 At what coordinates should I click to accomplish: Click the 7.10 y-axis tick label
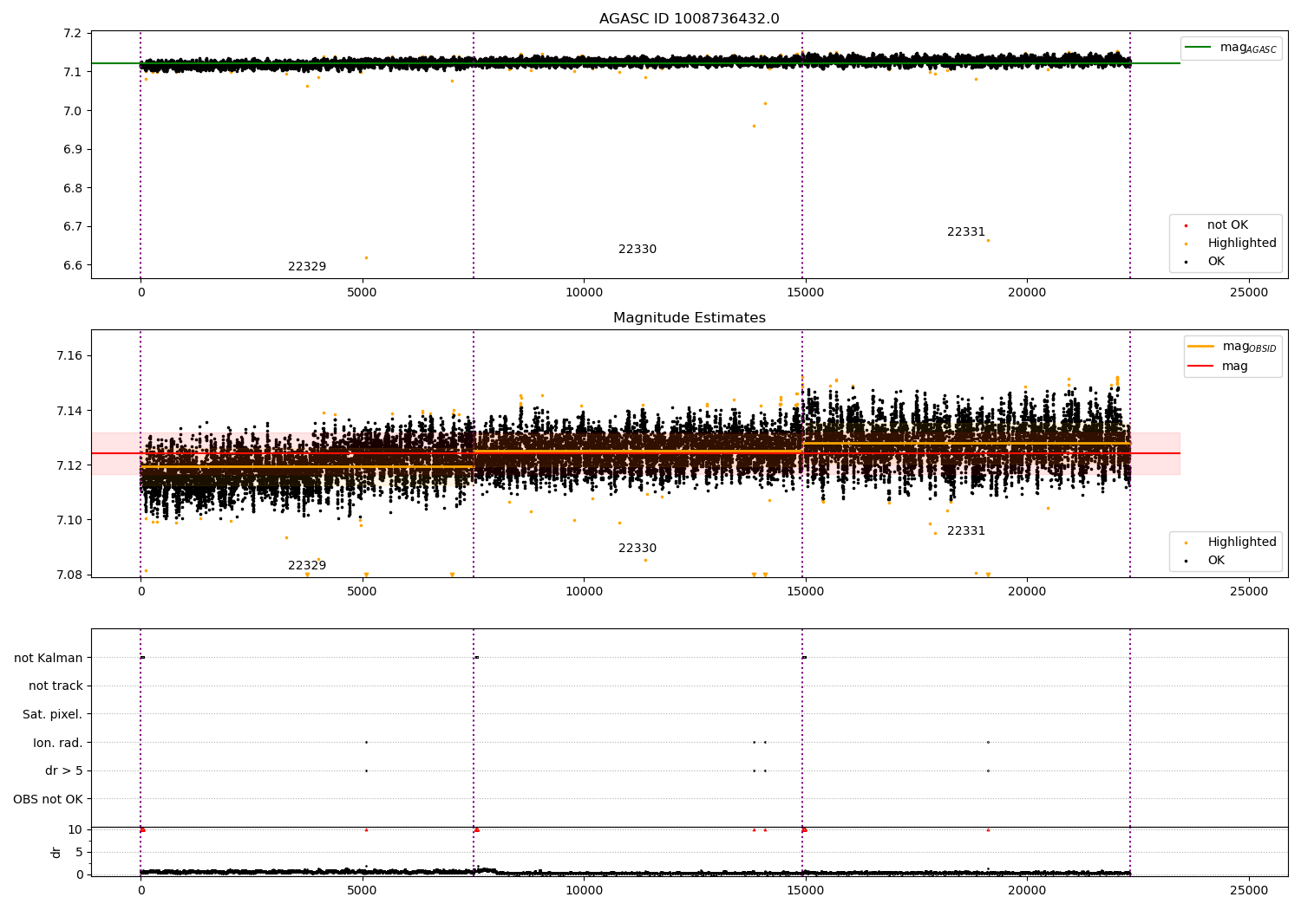[x=69, y=521]
